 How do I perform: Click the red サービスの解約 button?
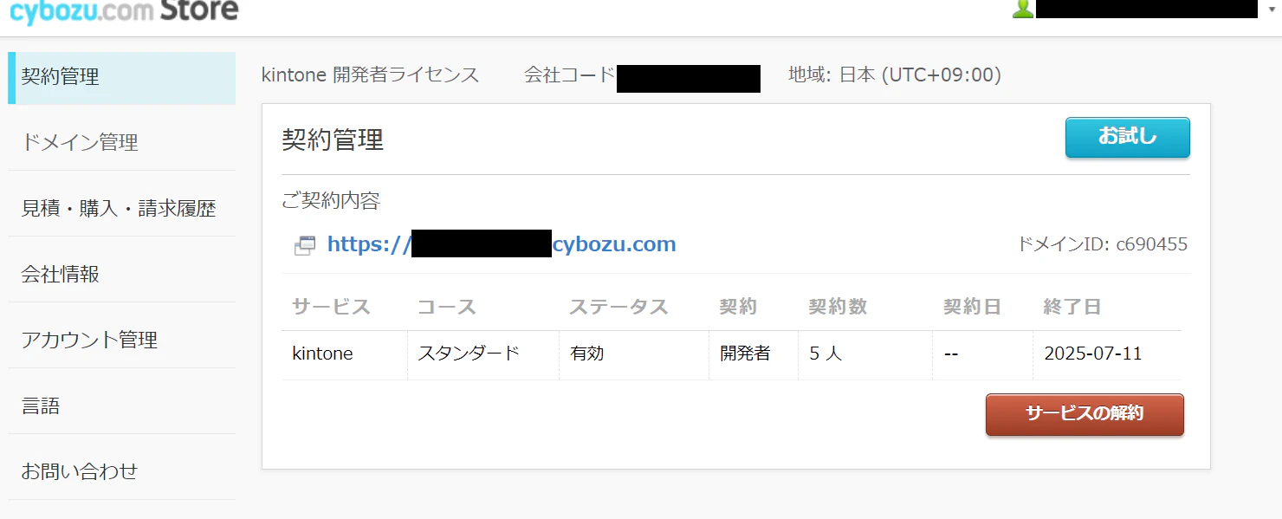point(1085,414)
